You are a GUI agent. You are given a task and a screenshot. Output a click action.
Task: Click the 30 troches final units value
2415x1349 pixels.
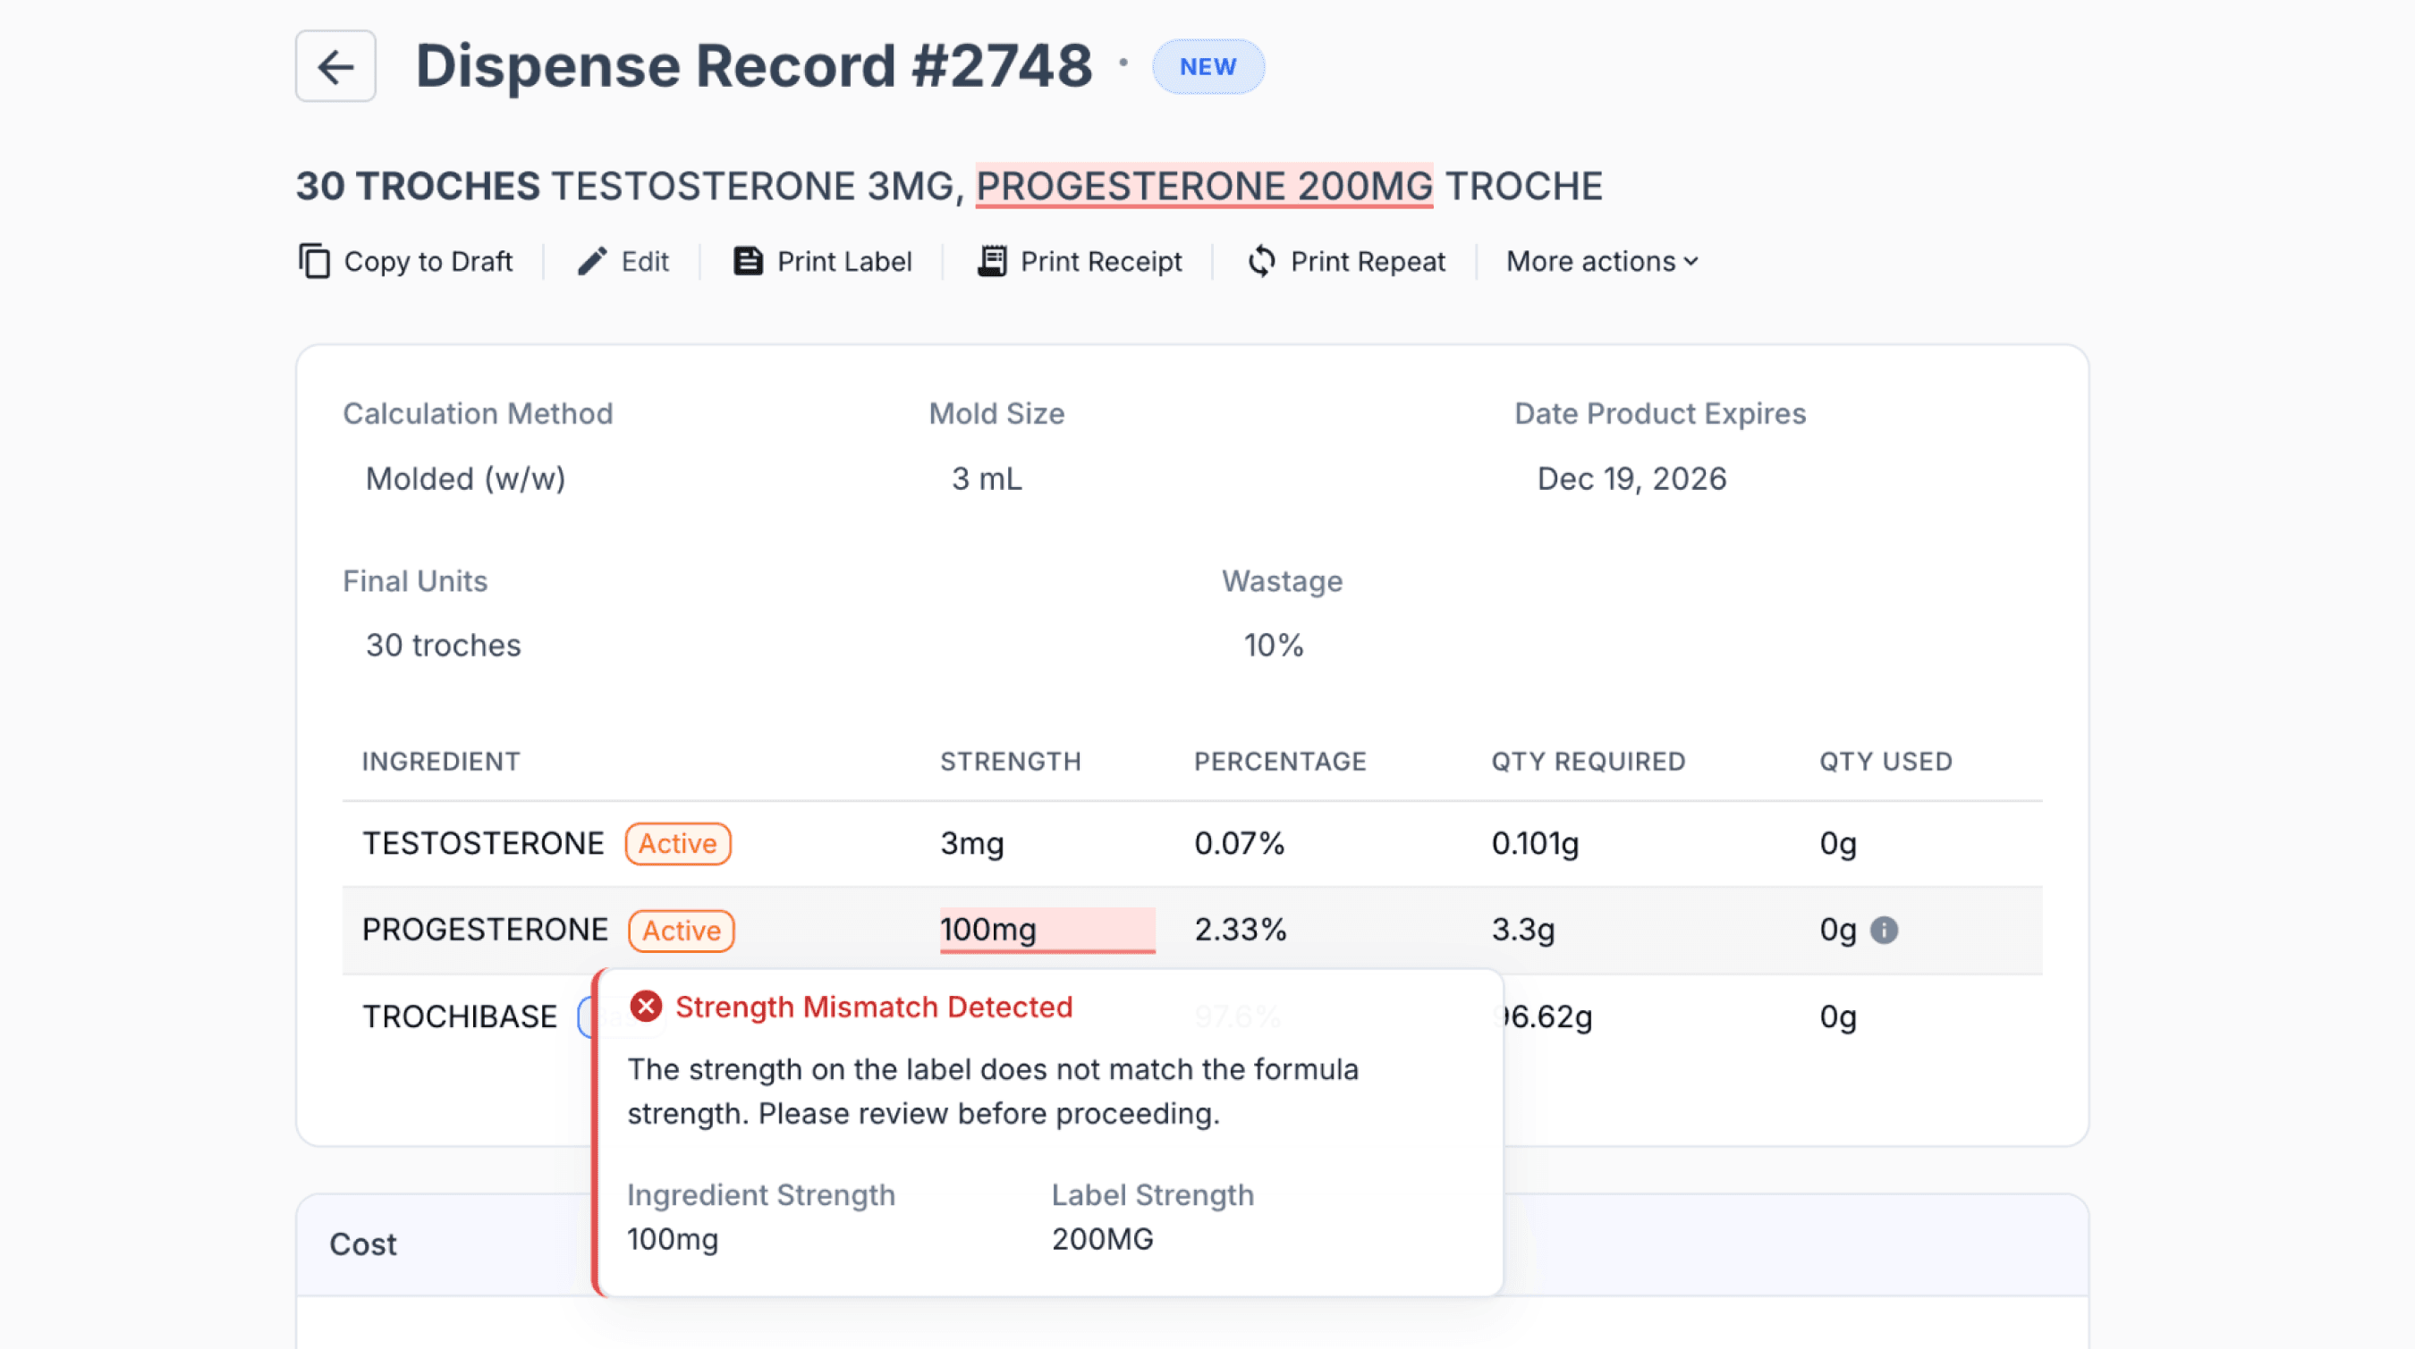[443, 645]
